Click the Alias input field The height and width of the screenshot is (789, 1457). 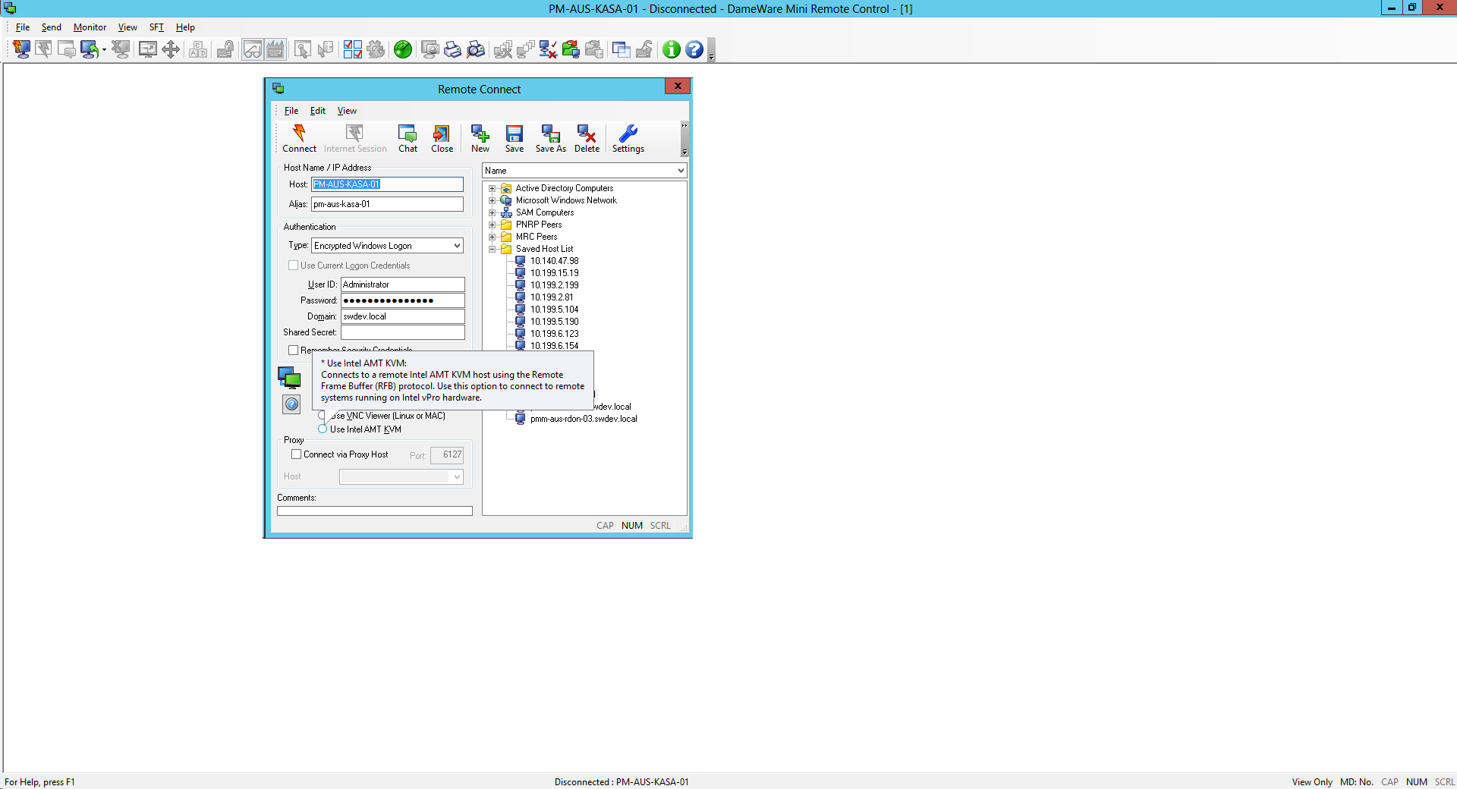(x=387, y=204)
